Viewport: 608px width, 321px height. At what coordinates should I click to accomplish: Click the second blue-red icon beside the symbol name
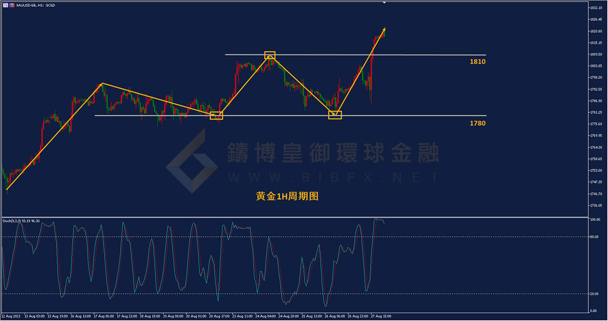click(x=11, y=5)
